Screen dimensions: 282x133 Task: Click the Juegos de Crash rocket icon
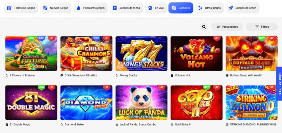231,8
